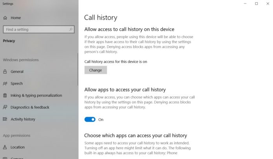Image resolution: width=273 pixels, height=159 pixels.
Task: Click the Location icon in sidebar
Action: (x=5, y=147)
